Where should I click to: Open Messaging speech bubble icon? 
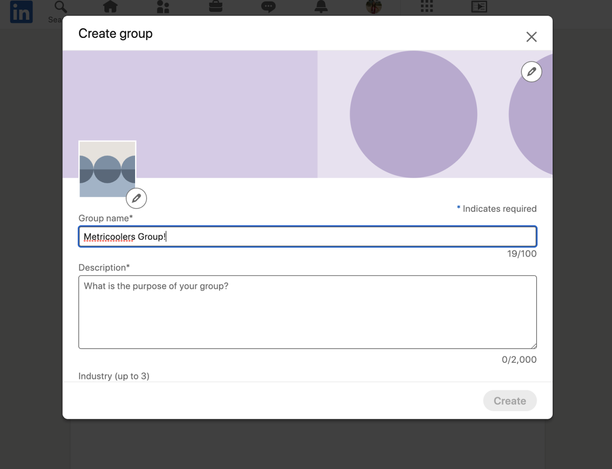click(x=268, y=6)
